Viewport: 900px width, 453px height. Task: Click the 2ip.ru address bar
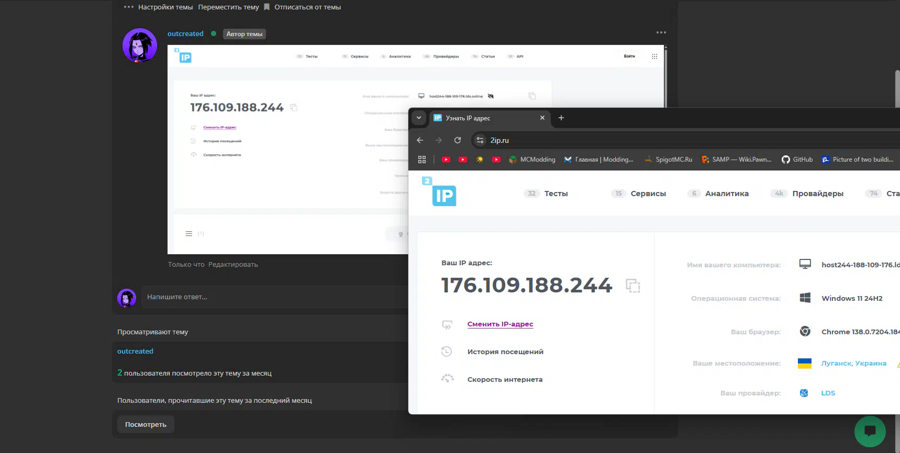686,140
